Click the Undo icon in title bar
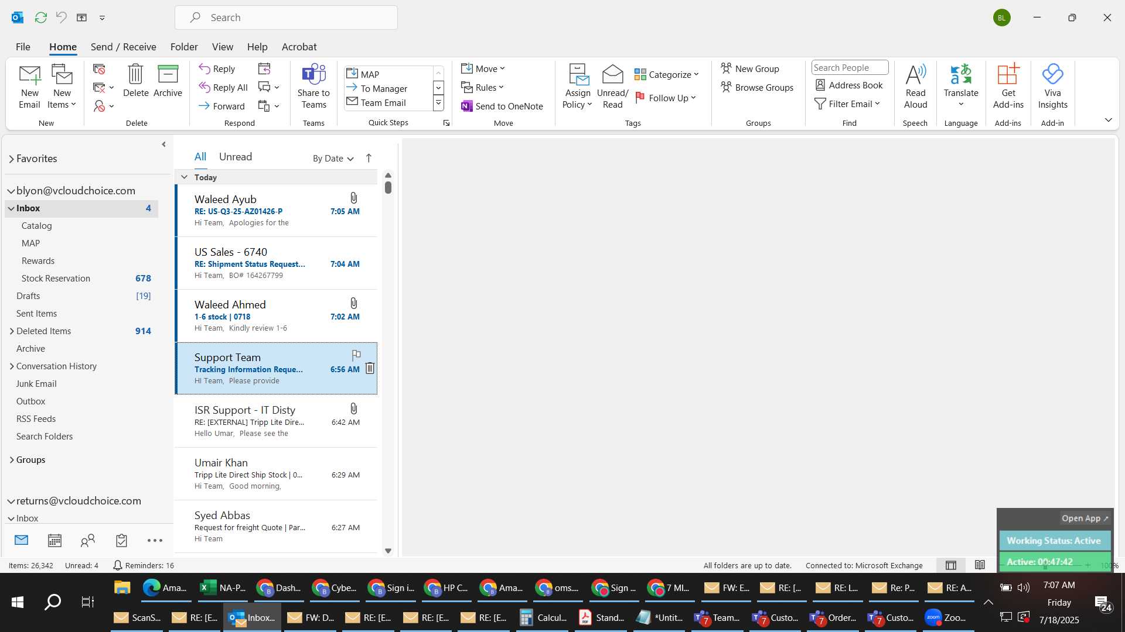This screenshot has height=632, width=1125. (61, 18)
